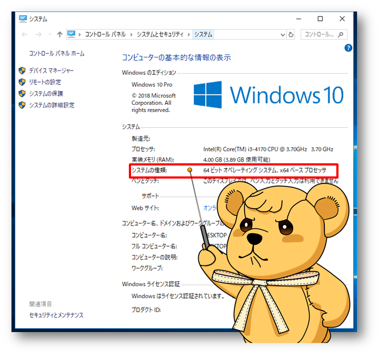
Task: Click the search magnifier icon
Action: 341,34
